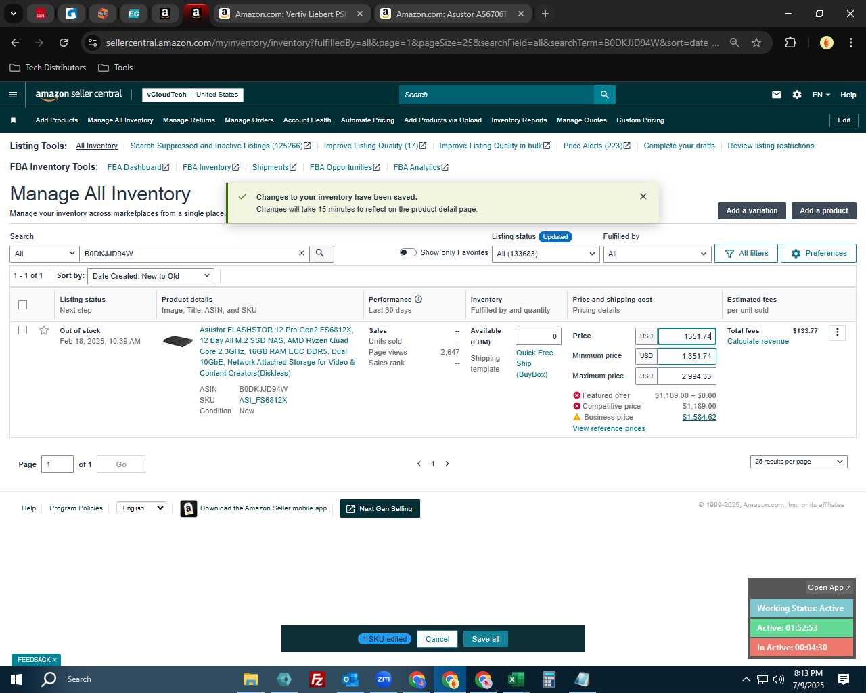Open Excel from the taskbar
Viewport: 866px width, 693px height.
coord(516,679)
